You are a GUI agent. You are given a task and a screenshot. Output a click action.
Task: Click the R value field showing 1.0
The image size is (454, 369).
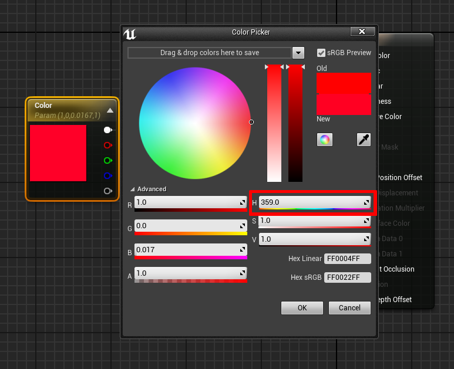point(190,202)
